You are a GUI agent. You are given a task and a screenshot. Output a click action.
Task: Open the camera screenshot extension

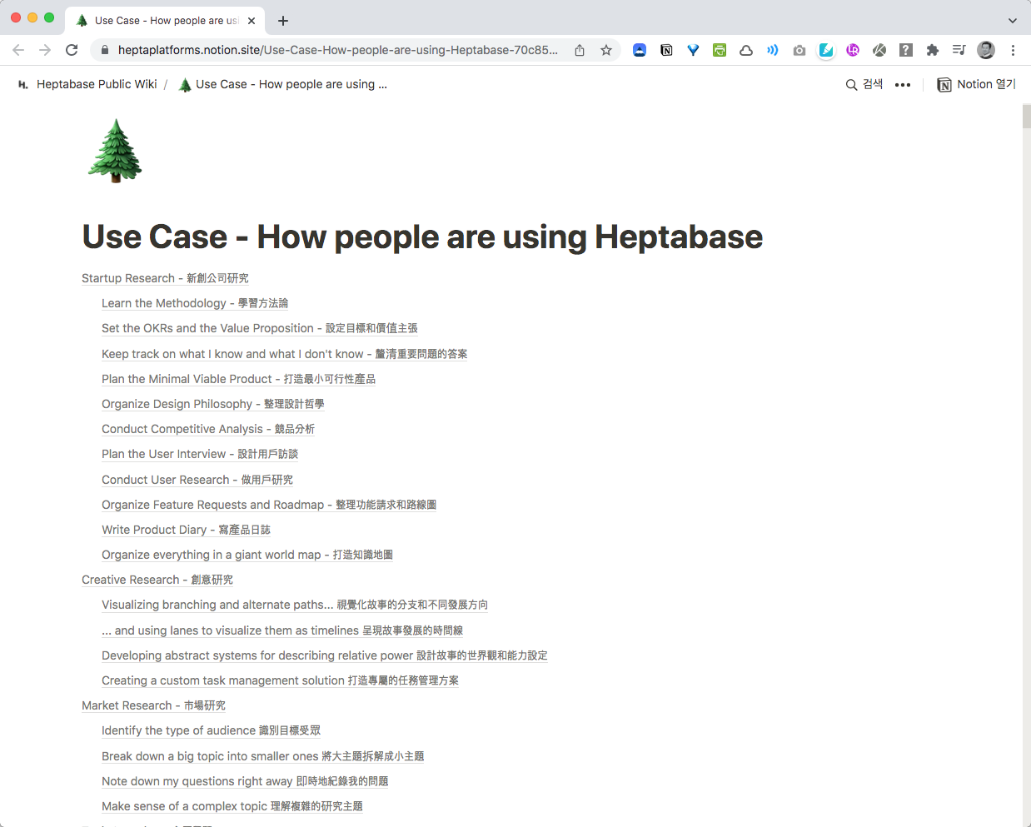pyautogui.click(x=799, y=50)
